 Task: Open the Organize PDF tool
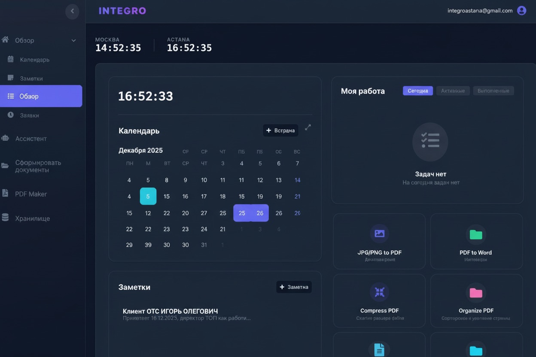click(476, 300)
